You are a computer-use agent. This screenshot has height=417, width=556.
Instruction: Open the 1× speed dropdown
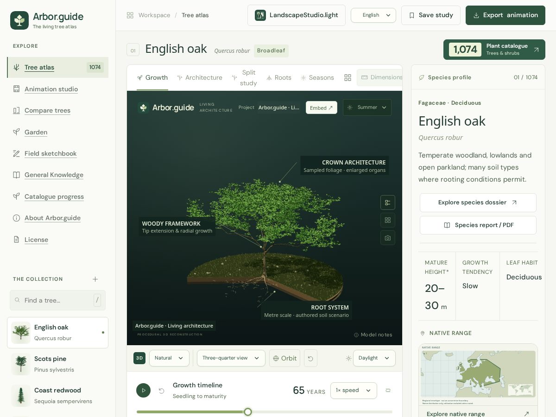(354, 391)
